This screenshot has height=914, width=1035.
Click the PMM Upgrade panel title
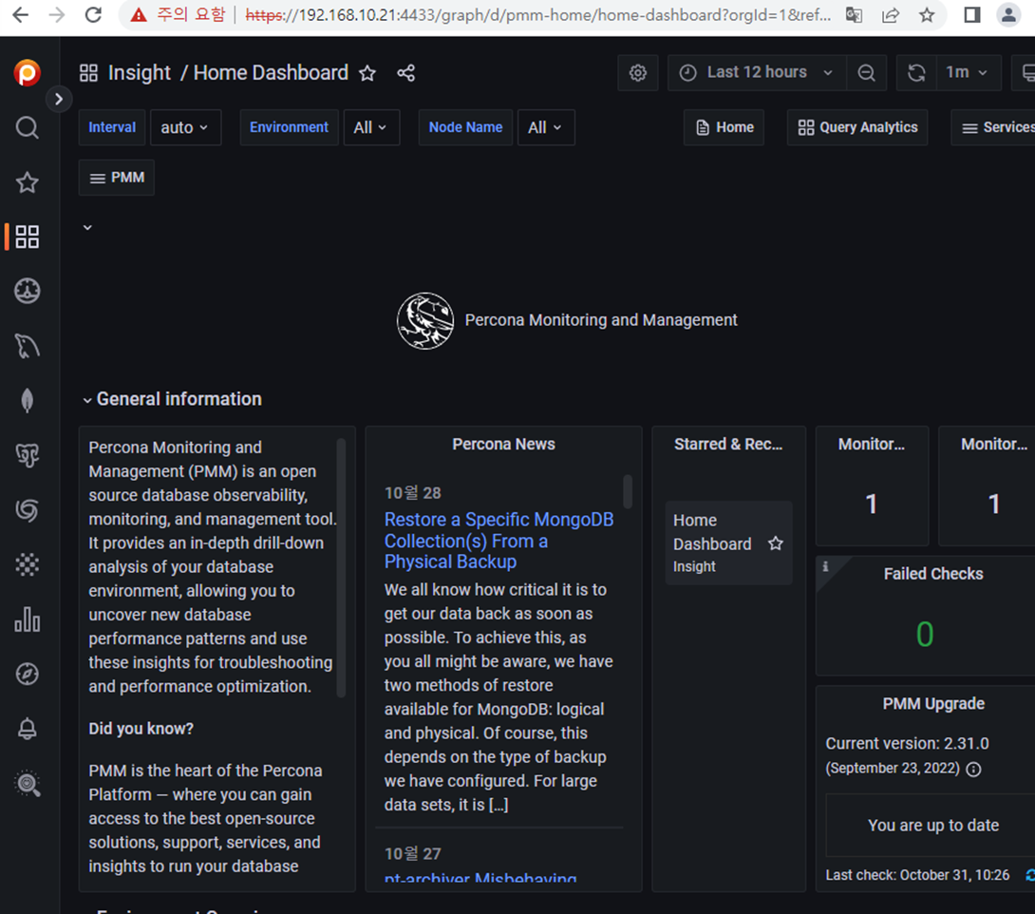click(x=933, y=704)
